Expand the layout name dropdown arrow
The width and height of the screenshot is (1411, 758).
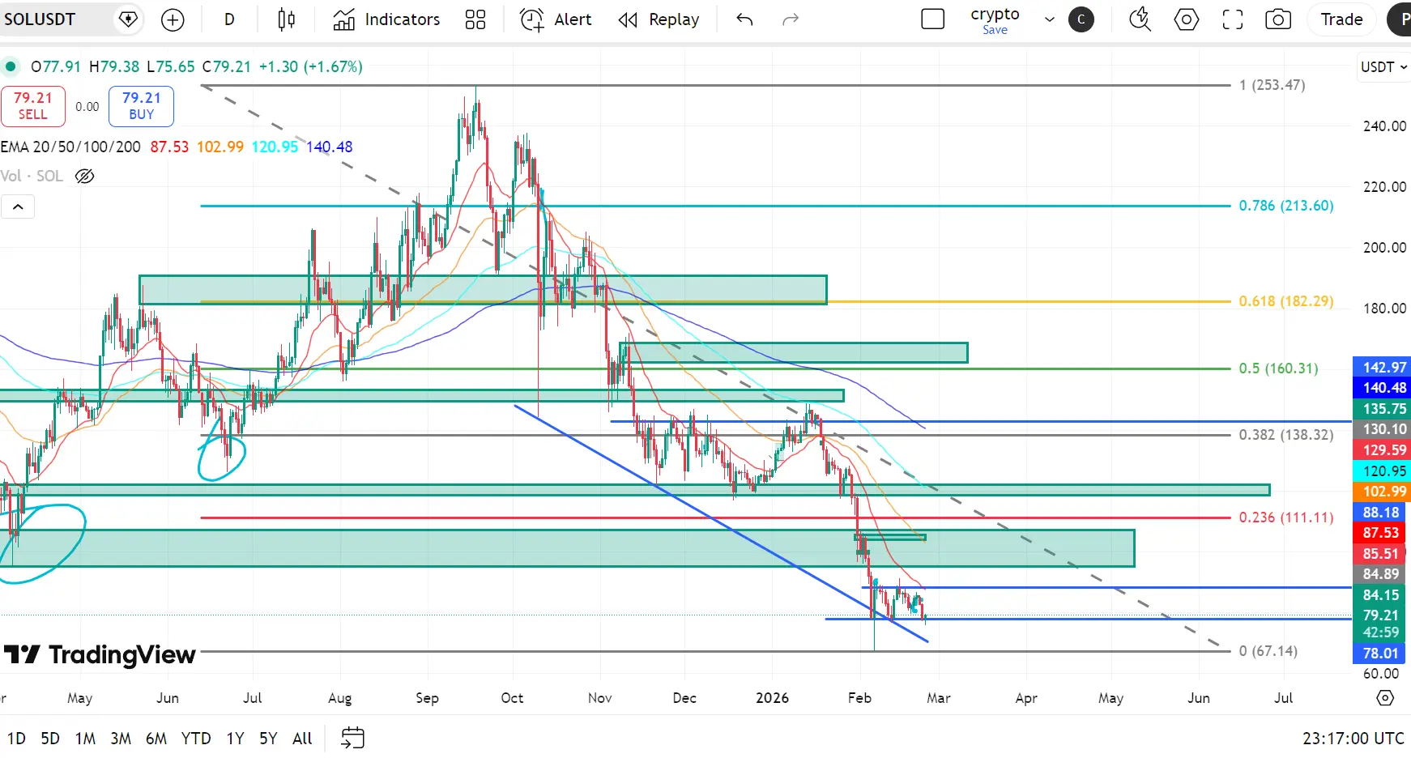pos(1050,19)
